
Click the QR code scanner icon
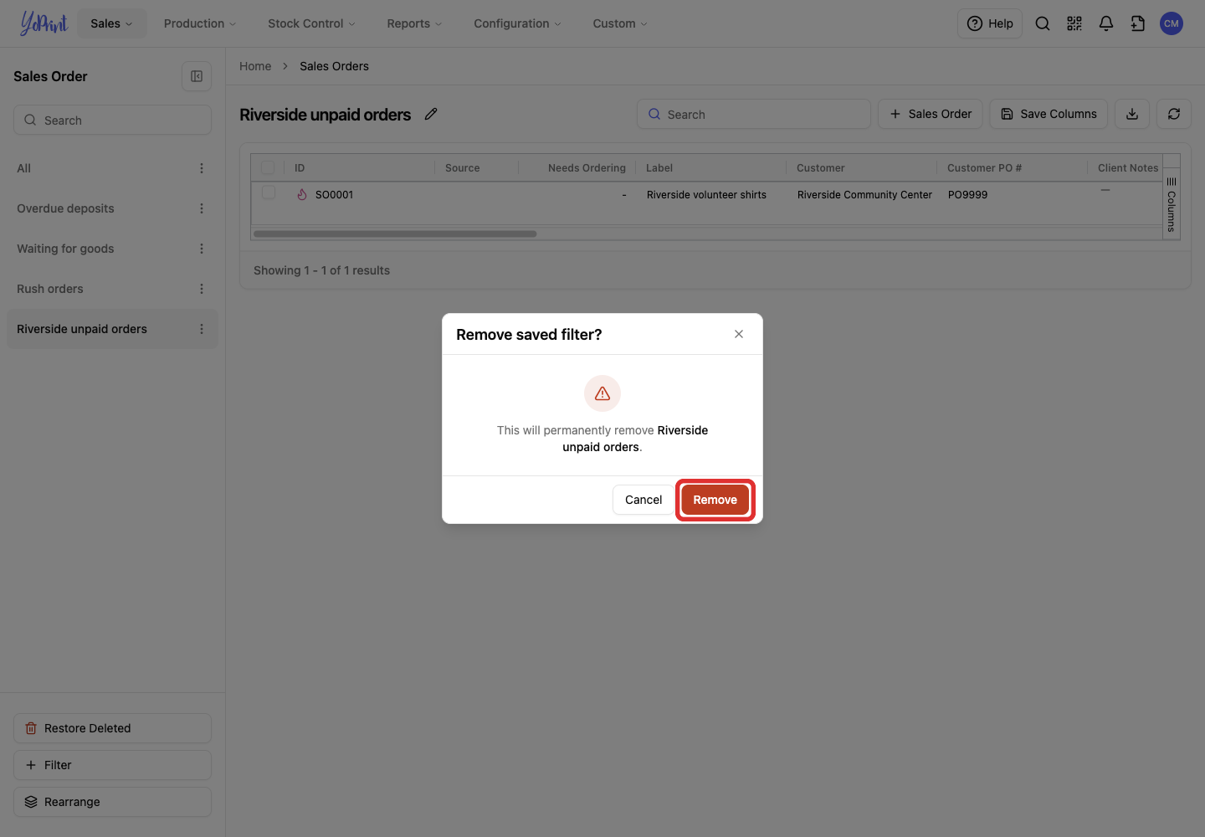point(1074,23)
